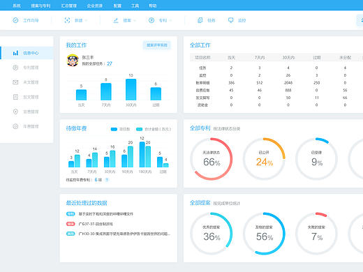Open the second recent data entry starting 广G37

(x=96, y=224)
